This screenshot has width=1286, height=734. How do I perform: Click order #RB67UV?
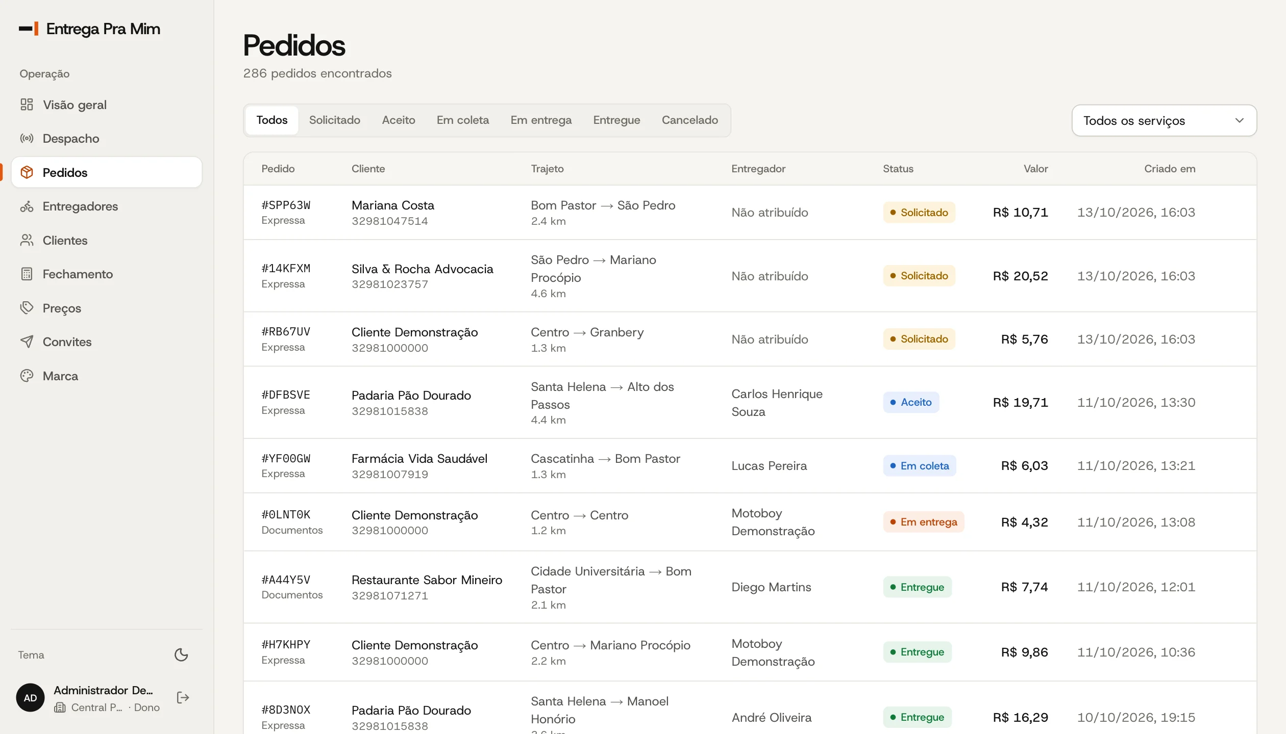(x=286, y=331)
